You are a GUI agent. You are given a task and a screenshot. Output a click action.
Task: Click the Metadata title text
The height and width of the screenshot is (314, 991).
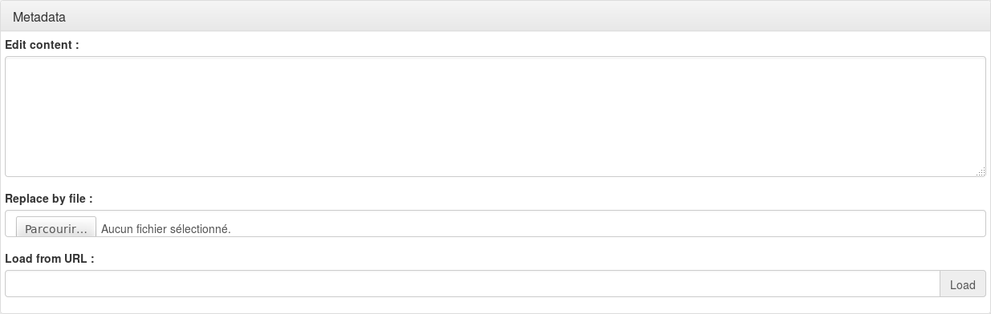[39, 17]
